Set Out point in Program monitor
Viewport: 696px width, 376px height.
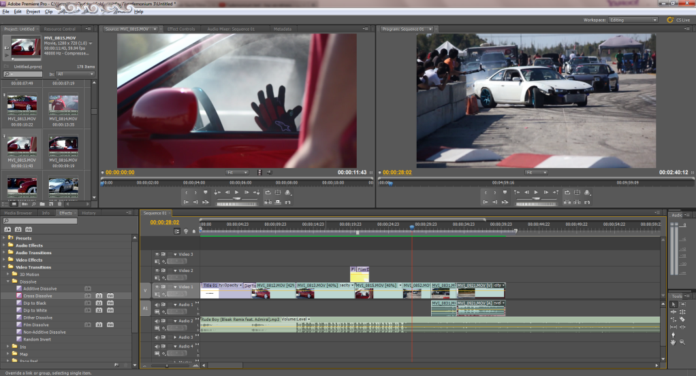[x=495, y=192]
